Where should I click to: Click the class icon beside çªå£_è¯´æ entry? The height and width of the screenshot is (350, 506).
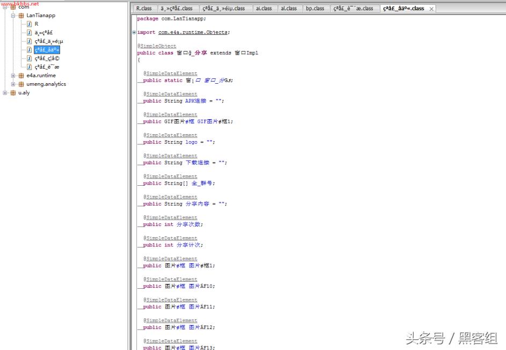(x=30, y=67)
